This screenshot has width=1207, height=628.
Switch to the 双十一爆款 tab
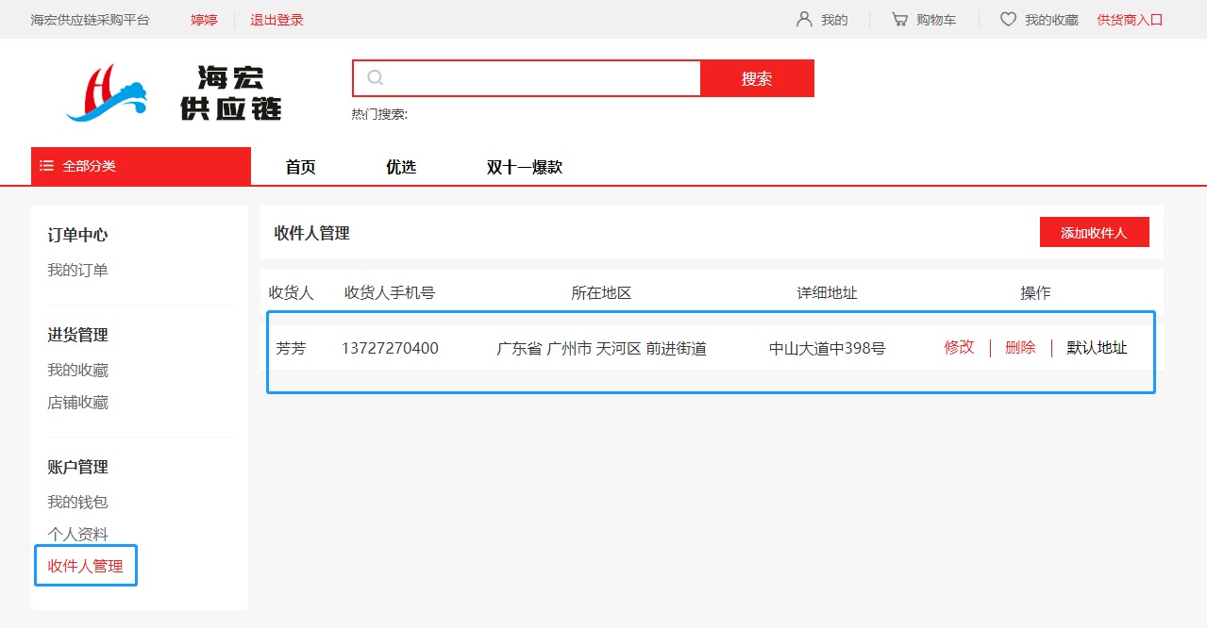[x=525, y=167]
